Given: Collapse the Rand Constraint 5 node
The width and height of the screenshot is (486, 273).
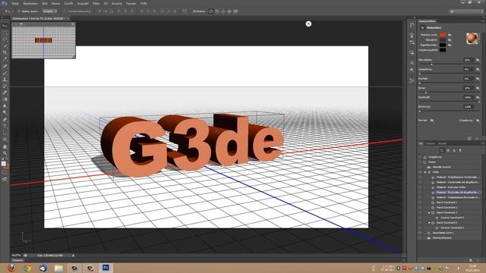Looking at the screenshot, I should point(429,222).
